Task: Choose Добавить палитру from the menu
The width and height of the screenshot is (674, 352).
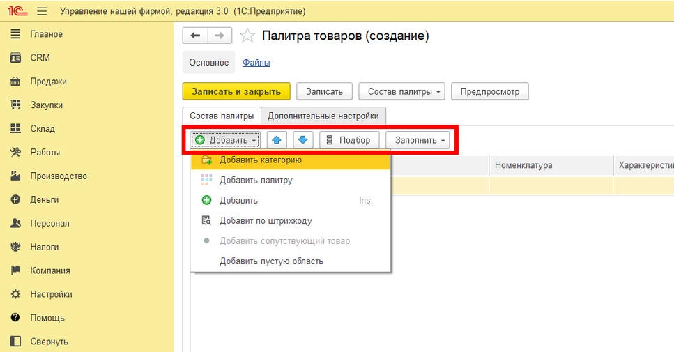Action: tap(291, 180)
